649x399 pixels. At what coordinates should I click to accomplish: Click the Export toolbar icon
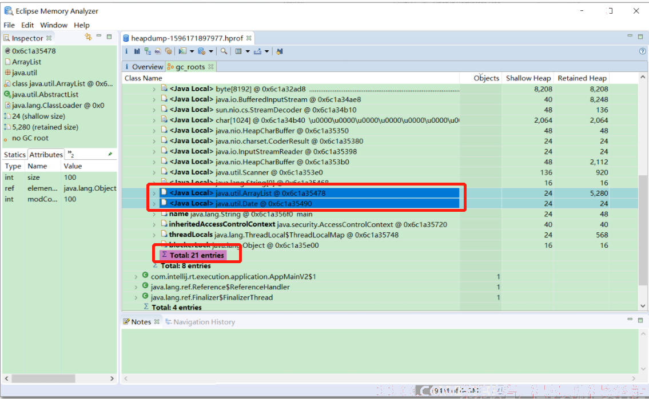[257, 51]
